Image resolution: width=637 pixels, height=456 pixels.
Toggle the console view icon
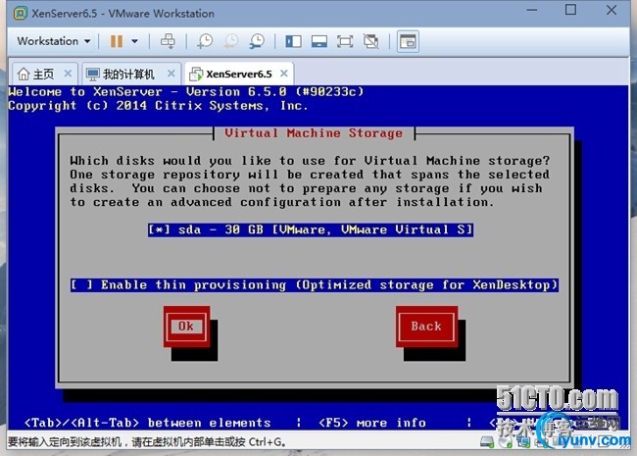pyautogui.click(x=408, y=41)
